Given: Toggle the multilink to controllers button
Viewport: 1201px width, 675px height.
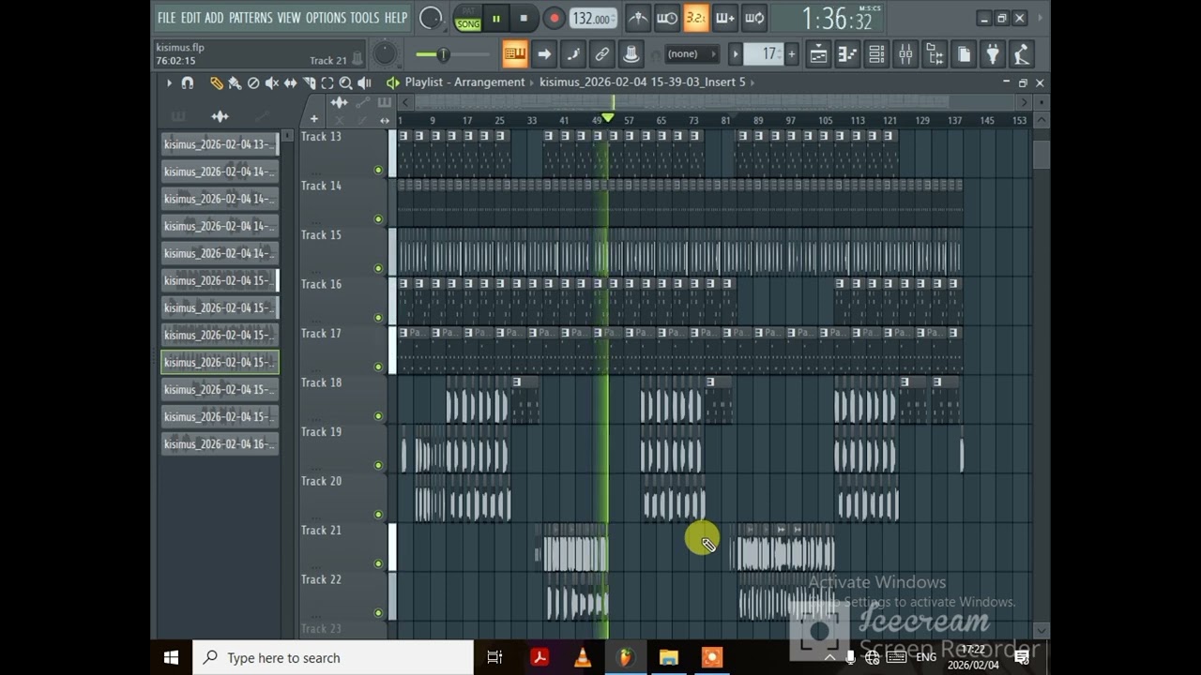Looking at the screenshot, I should (x=631, y=54).
